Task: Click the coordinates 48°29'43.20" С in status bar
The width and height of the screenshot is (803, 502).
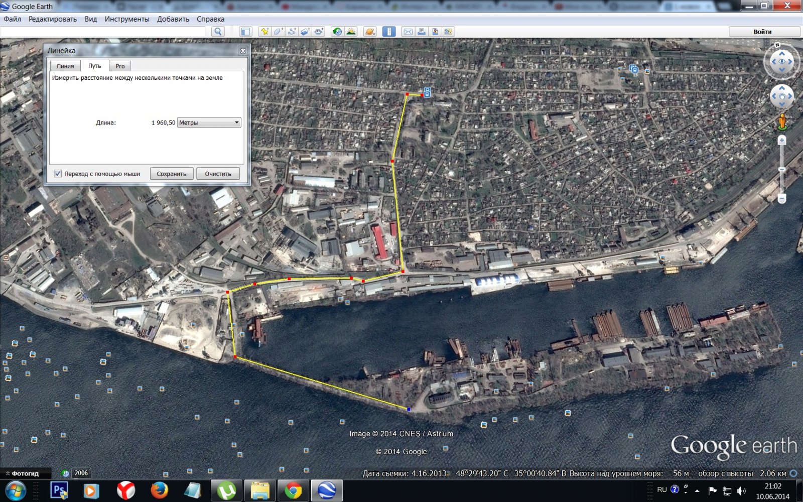Action: (482, 473)
